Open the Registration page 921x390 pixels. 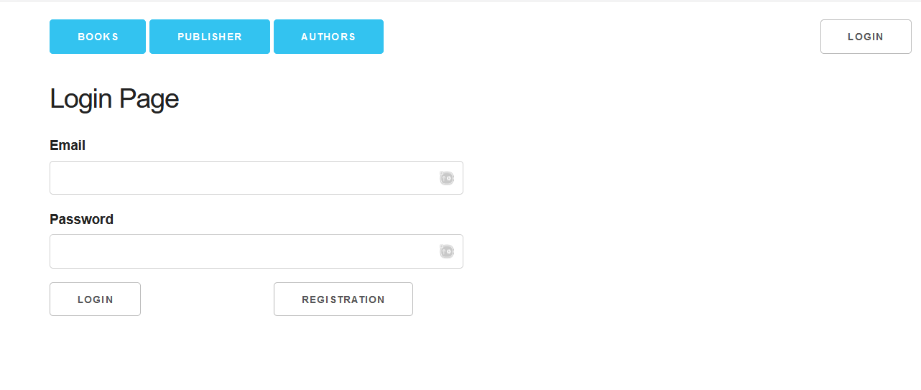tap(343, 300)
